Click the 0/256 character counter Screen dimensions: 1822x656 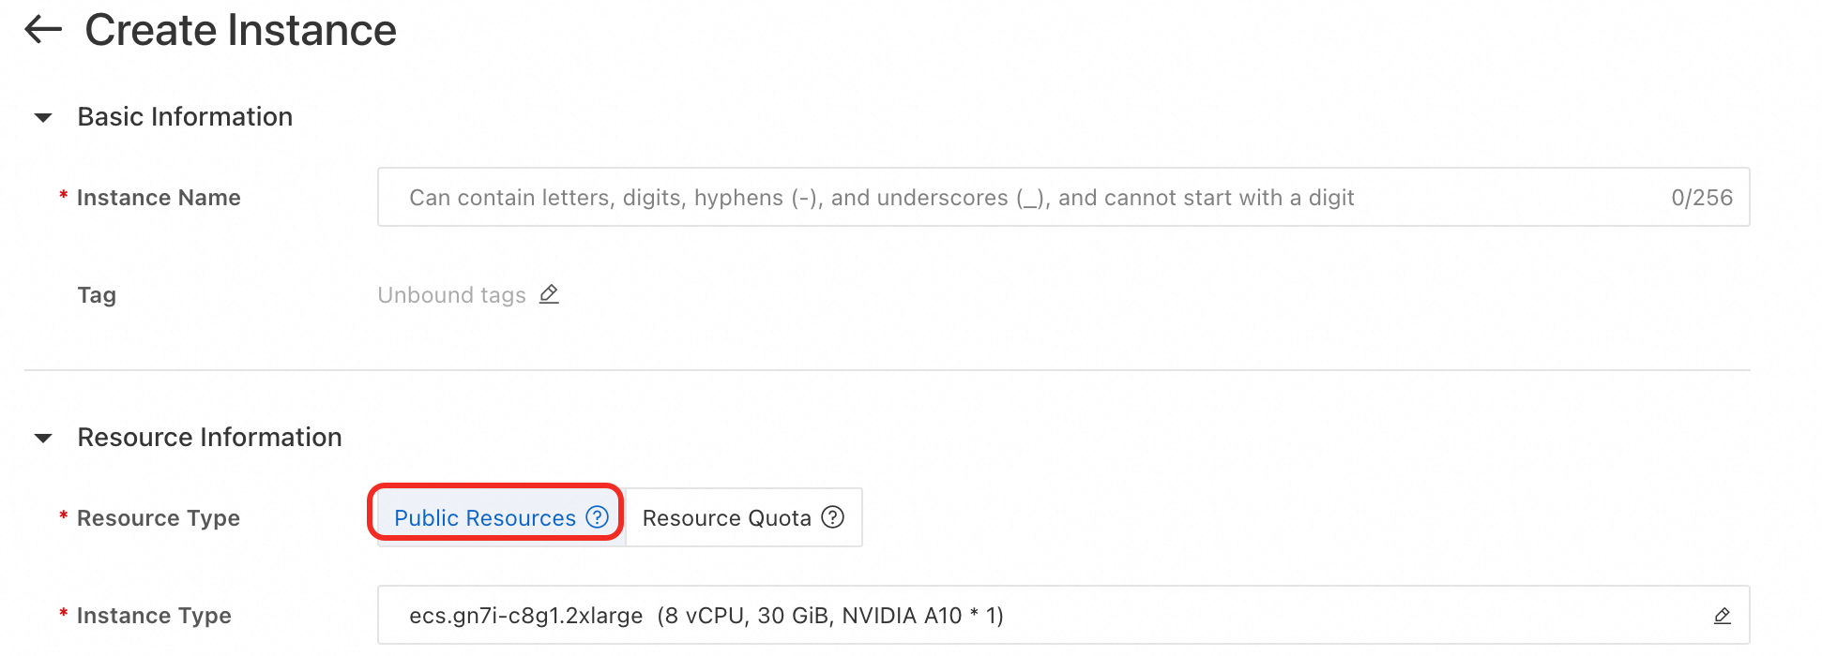tap(1701, 198)
